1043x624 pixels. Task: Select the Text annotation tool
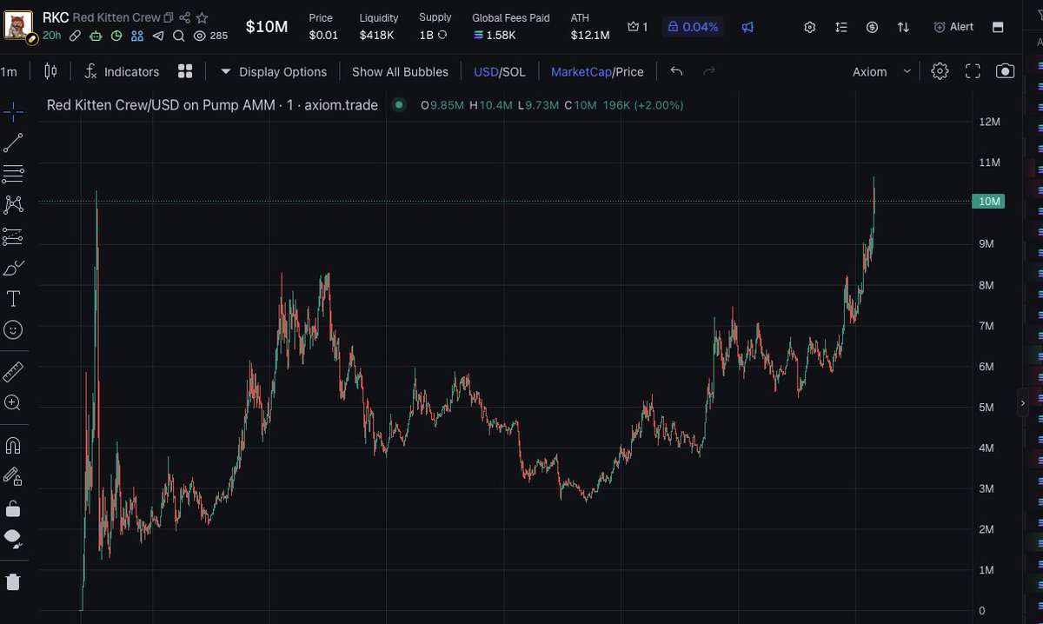13,299
